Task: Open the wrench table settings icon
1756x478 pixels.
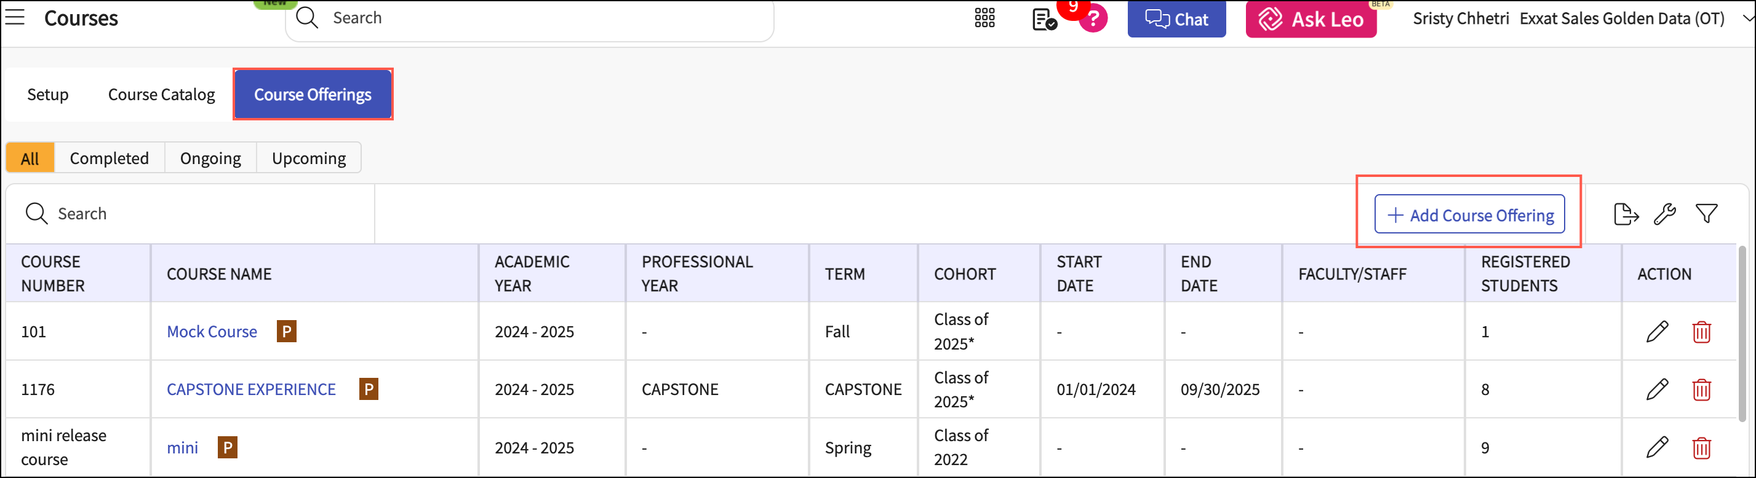Action: pyautogui.click(x=1665, y=214)
